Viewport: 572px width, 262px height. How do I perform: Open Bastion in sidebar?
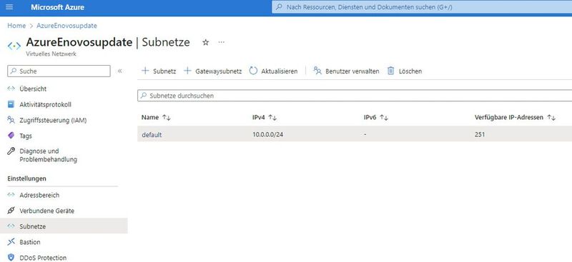[30, 242]
